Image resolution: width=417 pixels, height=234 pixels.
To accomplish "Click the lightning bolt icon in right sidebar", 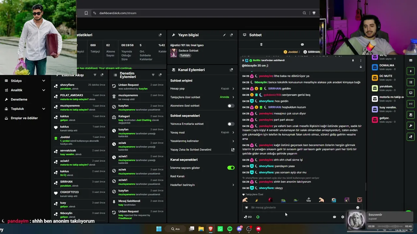I will [x=410, y=71].
